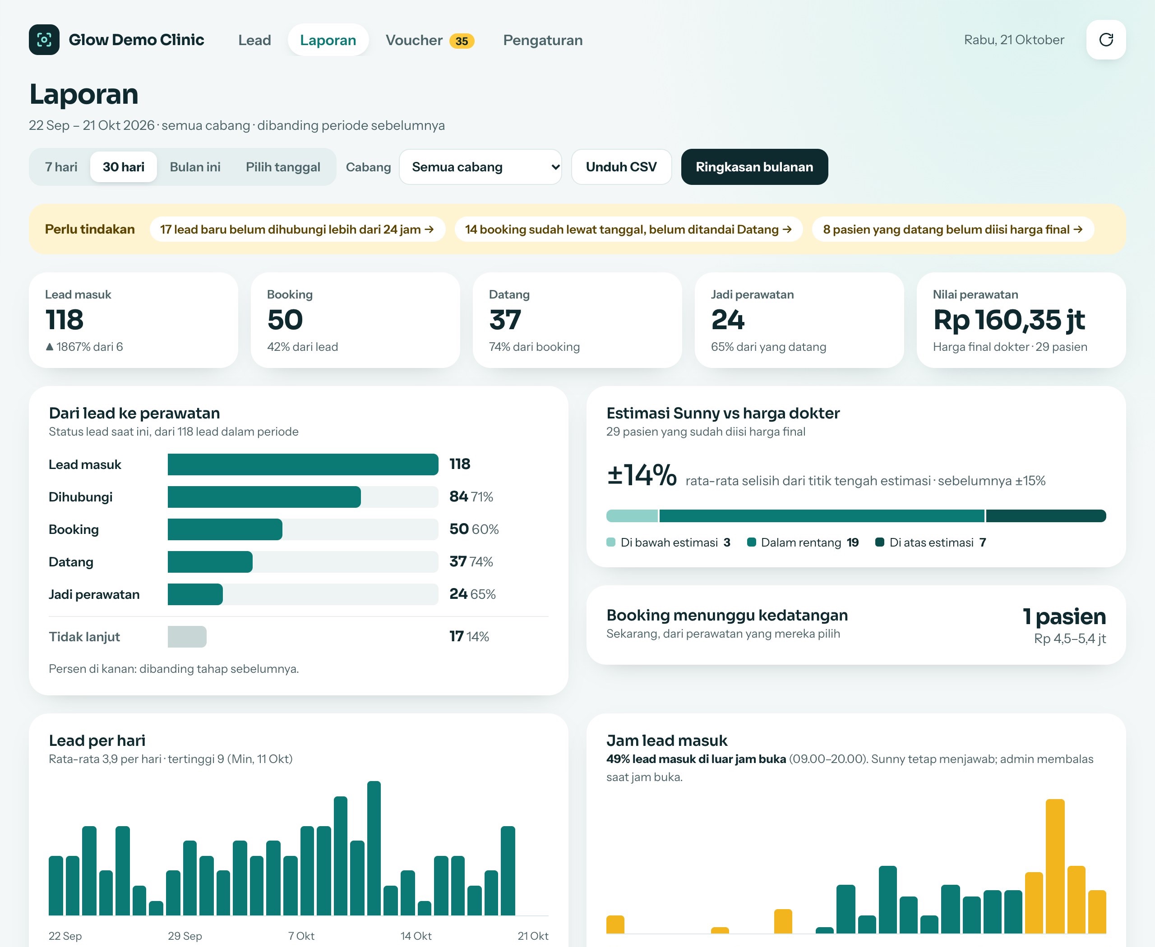Screen dimensions: 1155x947
Task: Click the 1867% dari 6 trend text
Action: [x=84, y=347]
